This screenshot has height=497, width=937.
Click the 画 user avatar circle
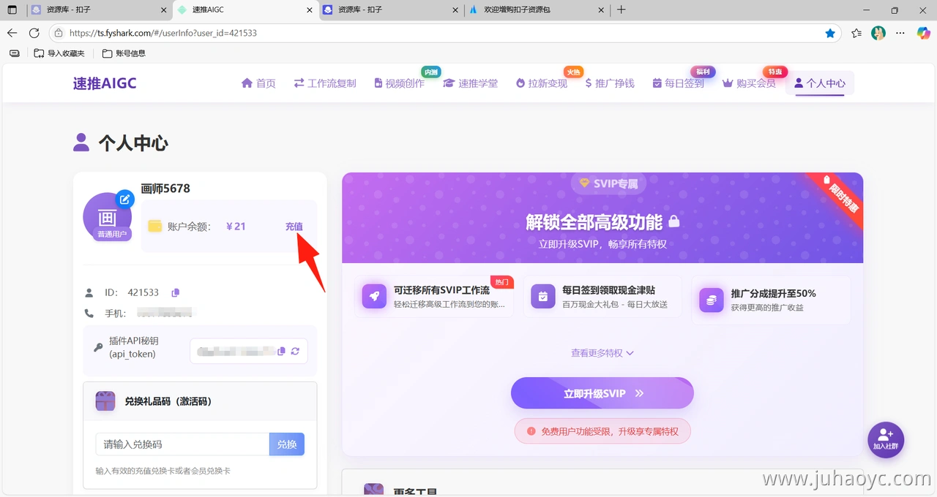click(x=107, y=217)
